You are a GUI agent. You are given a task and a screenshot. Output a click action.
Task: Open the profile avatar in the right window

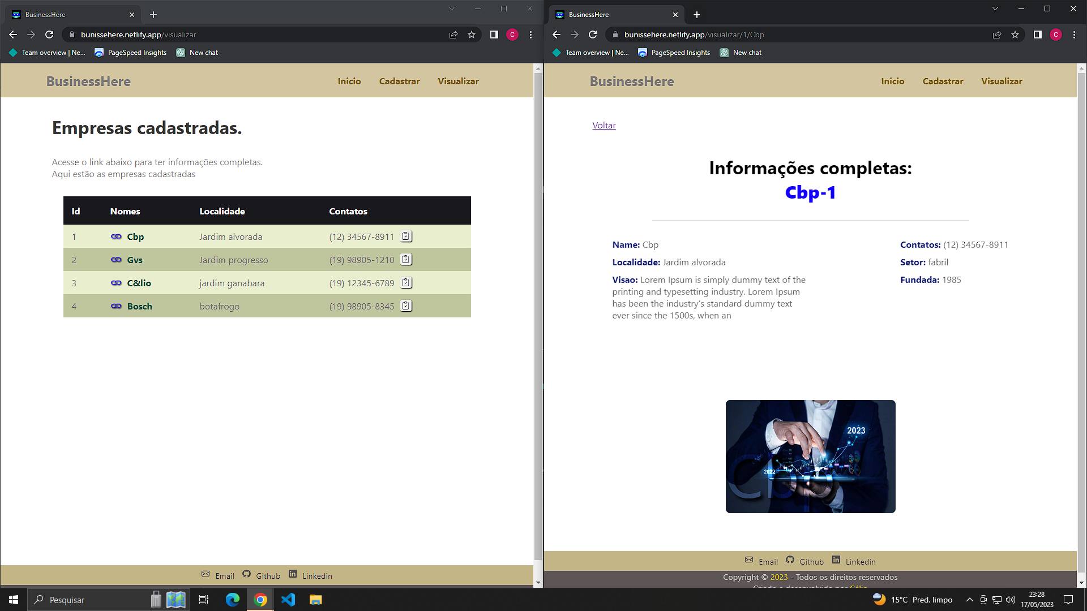tap(1056, 35)
